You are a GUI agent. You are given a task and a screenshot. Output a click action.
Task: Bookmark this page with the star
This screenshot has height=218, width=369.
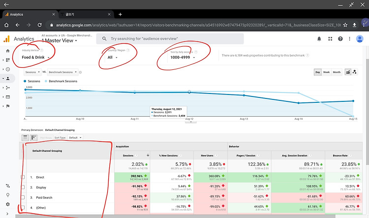tap(345, 25)
